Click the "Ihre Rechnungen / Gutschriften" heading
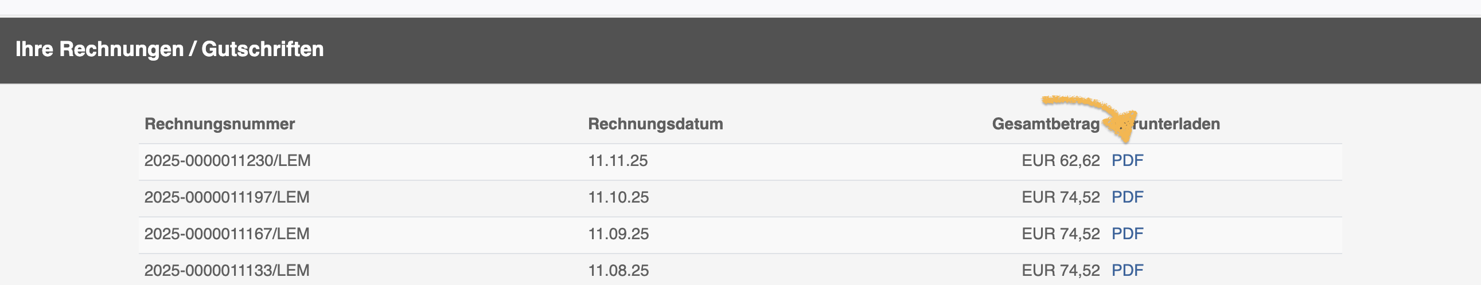 pos(170,49)
